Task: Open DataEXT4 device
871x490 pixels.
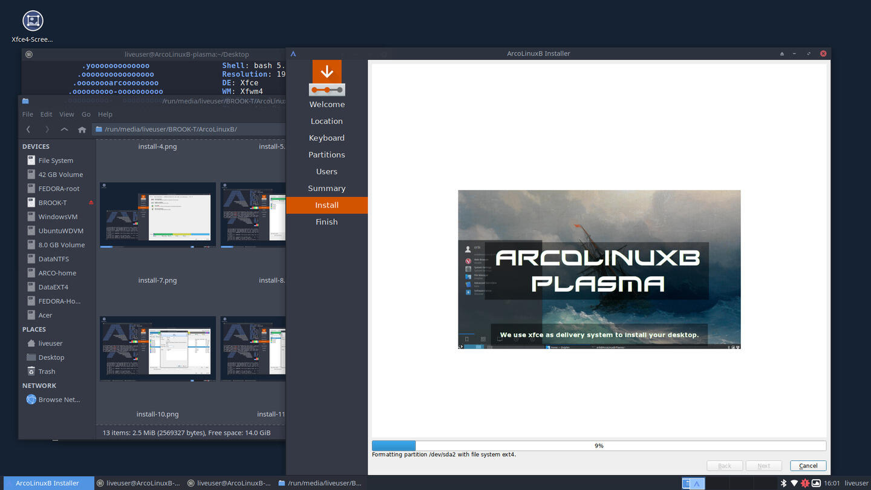Action: tap(57, 287)
